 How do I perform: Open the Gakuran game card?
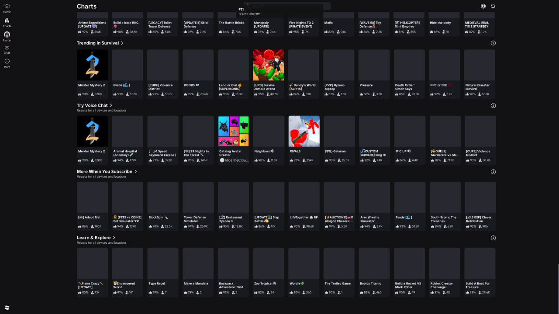click(339, 140)
